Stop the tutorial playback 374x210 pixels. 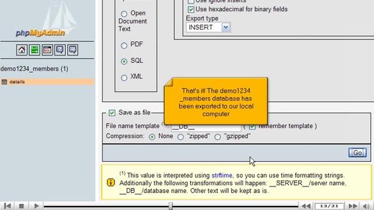click(22, 206)
